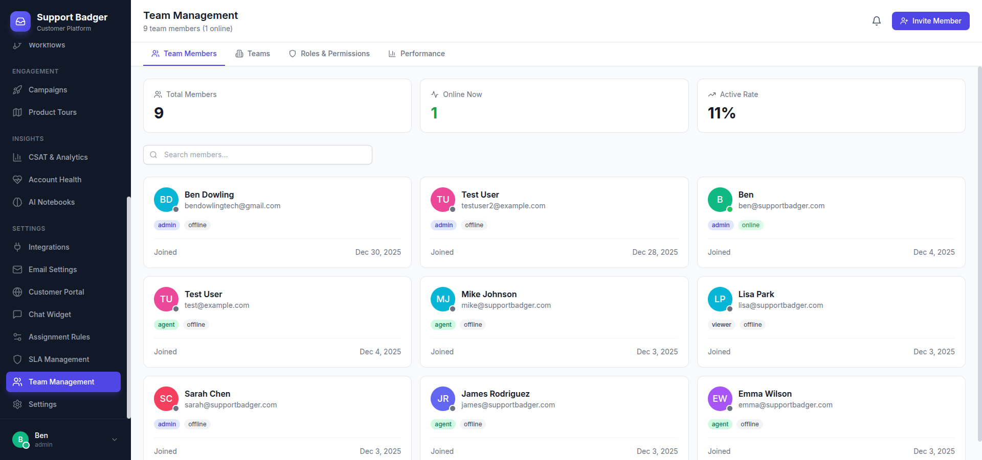Click the Product Tours map icon

tap(17, 112)
